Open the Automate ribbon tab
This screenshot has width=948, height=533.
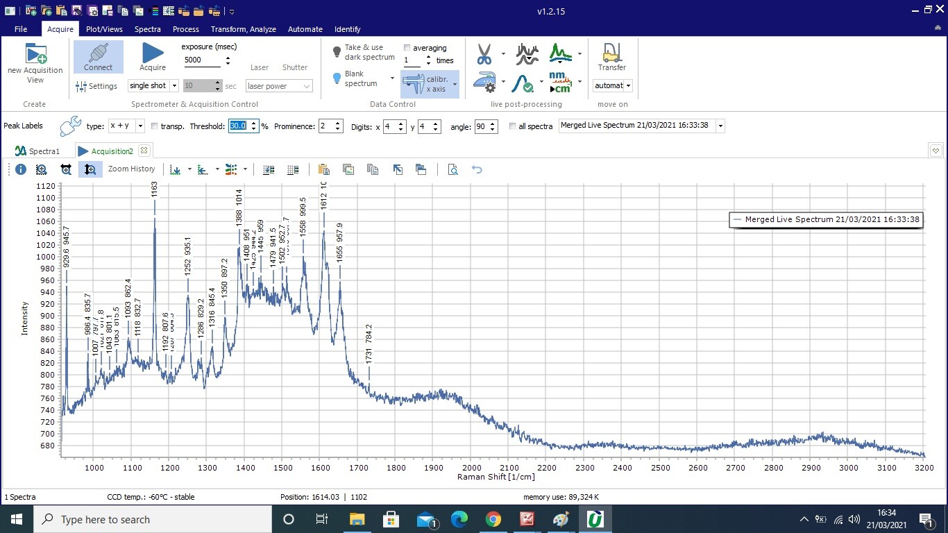(x=305, y=29)
